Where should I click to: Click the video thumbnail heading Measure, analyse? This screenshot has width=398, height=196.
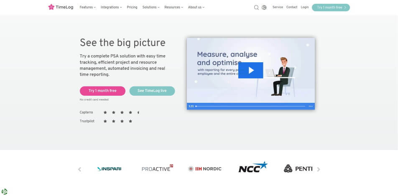pyautogui.click(x=227, y=54)
